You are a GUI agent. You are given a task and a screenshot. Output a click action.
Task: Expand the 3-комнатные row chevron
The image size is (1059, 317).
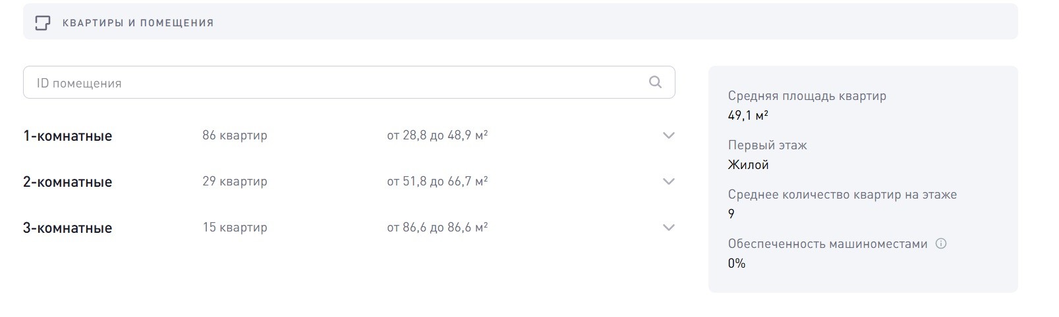[668, 228]
